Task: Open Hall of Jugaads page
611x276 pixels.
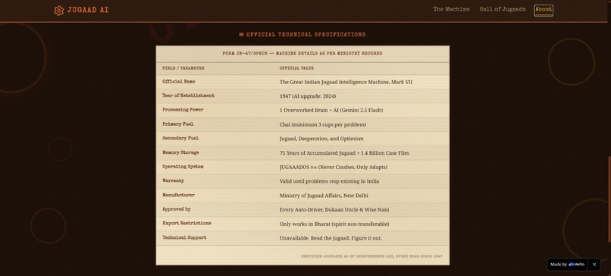Action: [503, 9]
